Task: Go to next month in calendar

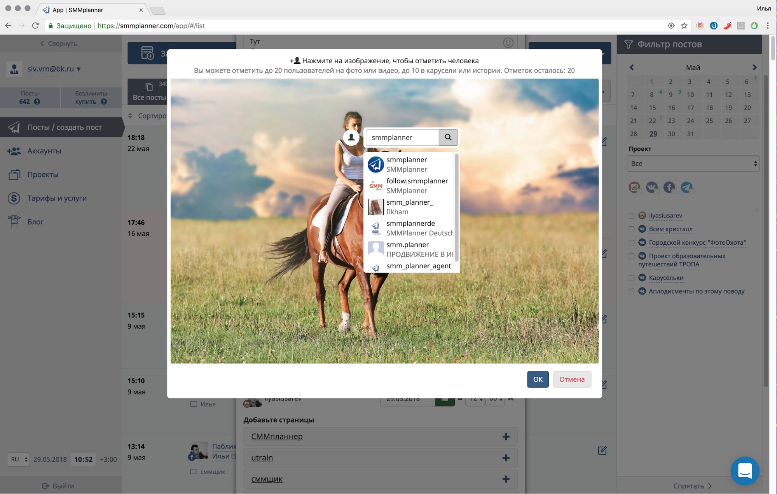Action: coord(754,68)
